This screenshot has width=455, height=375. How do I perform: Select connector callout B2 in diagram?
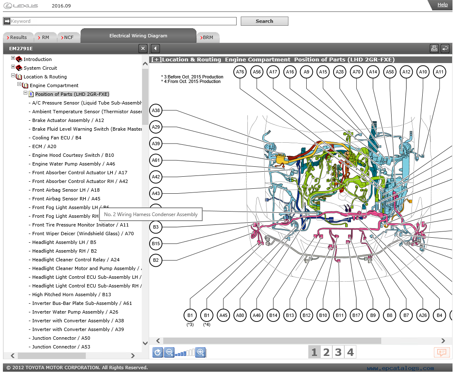click(156, 260)
